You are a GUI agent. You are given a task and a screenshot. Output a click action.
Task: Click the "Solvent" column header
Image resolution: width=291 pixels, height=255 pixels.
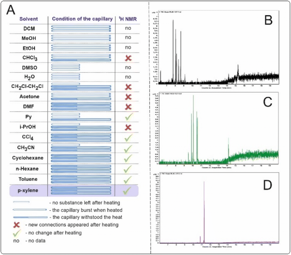(29, 19)
